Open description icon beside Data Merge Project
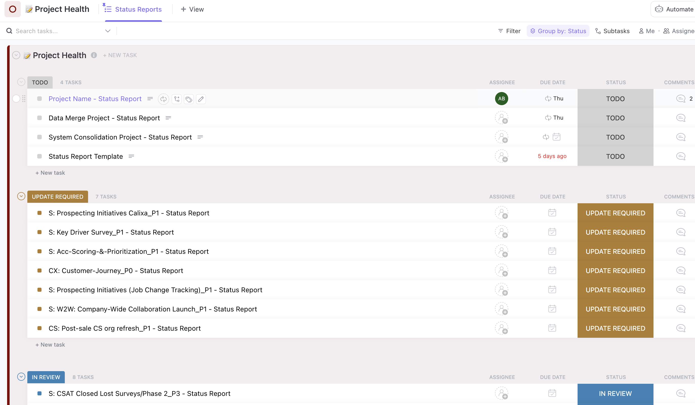Image resolution: width=695 pixels, height=405 pixels. click(x=168, y=118)
